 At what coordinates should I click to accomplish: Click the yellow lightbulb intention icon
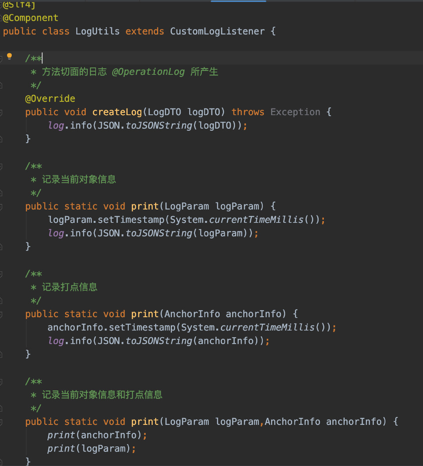(9, 56)
